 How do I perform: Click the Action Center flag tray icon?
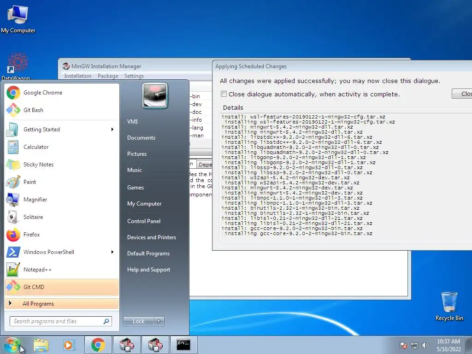pyautogui.click(x=403, y=345)
